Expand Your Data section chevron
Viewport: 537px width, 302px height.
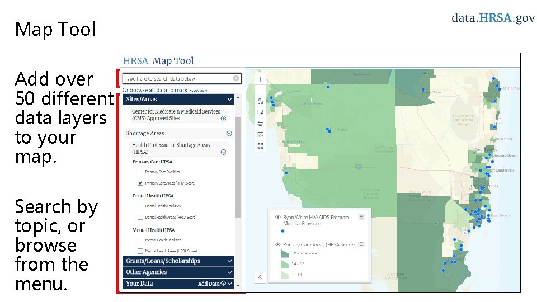point(230,284)
